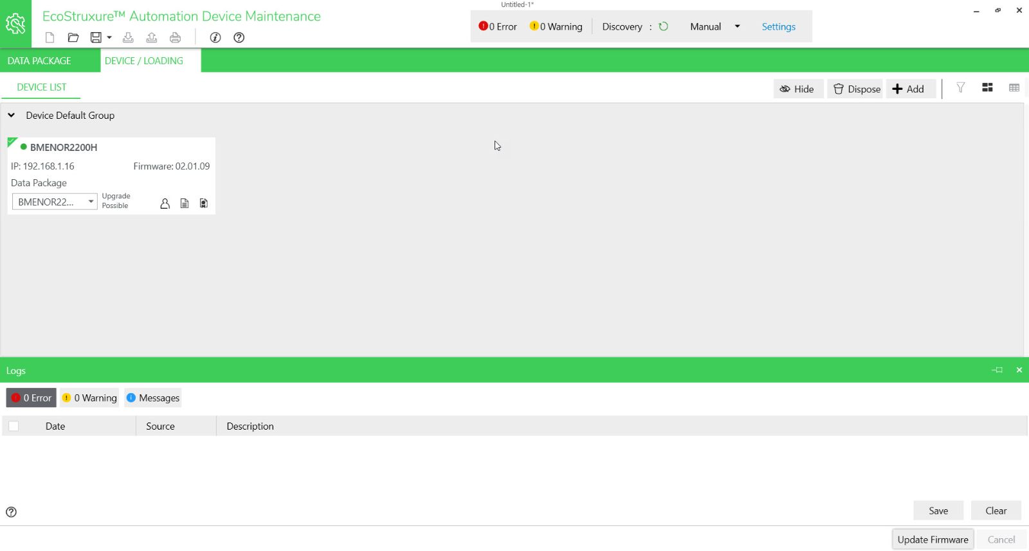Viewport: 1029px width, 551px height.
Task: Open help from the toolbar question mark
Action: (239, 37)
